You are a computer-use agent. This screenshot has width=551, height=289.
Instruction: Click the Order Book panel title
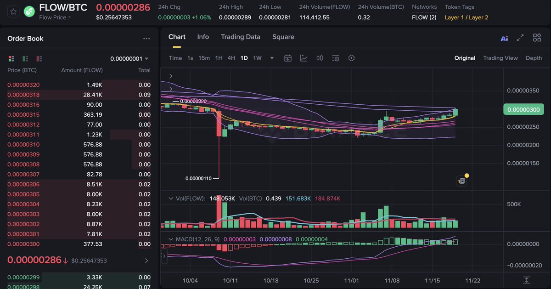(25, 39)
